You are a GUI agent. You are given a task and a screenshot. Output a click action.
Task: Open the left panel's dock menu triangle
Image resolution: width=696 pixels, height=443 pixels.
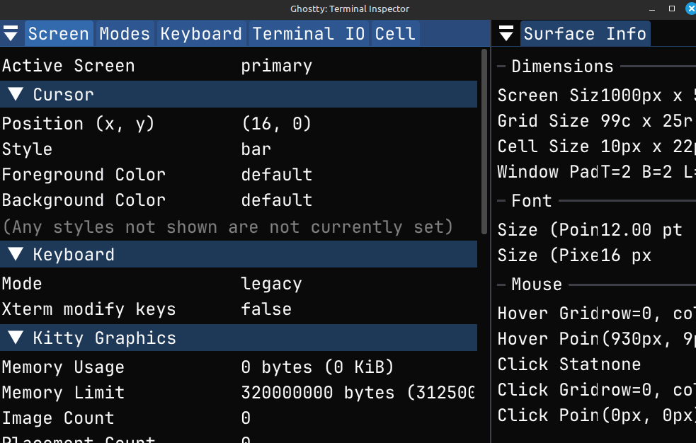pyautogui.click(x=11, y=33)
